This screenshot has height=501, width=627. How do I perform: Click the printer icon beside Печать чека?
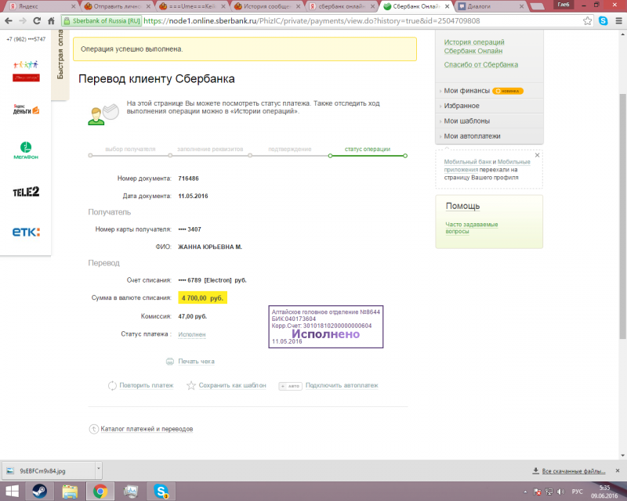pyautogui.click(x=170, y=361)
